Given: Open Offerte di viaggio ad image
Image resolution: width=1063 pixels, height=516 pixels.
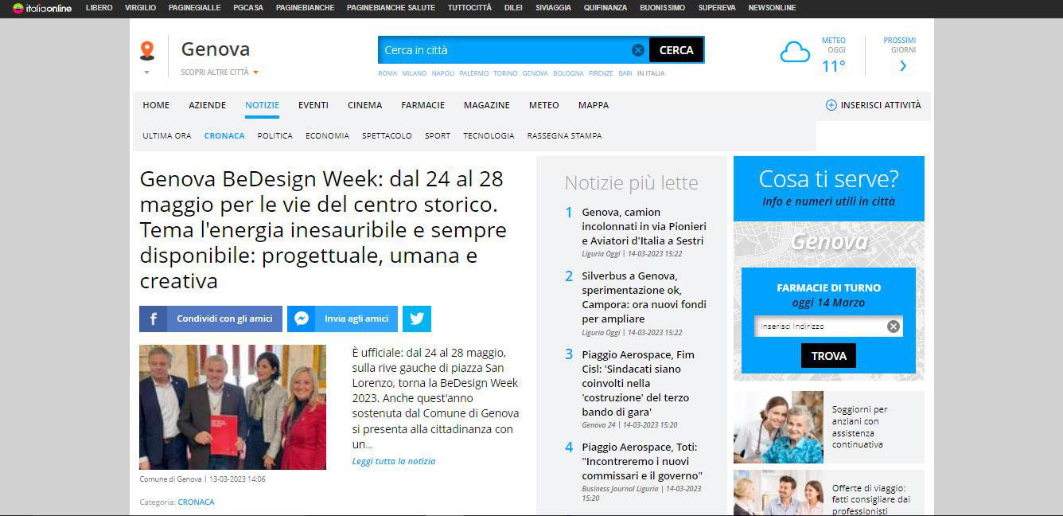Looking at the screenshot, I should tap(778, 493).
